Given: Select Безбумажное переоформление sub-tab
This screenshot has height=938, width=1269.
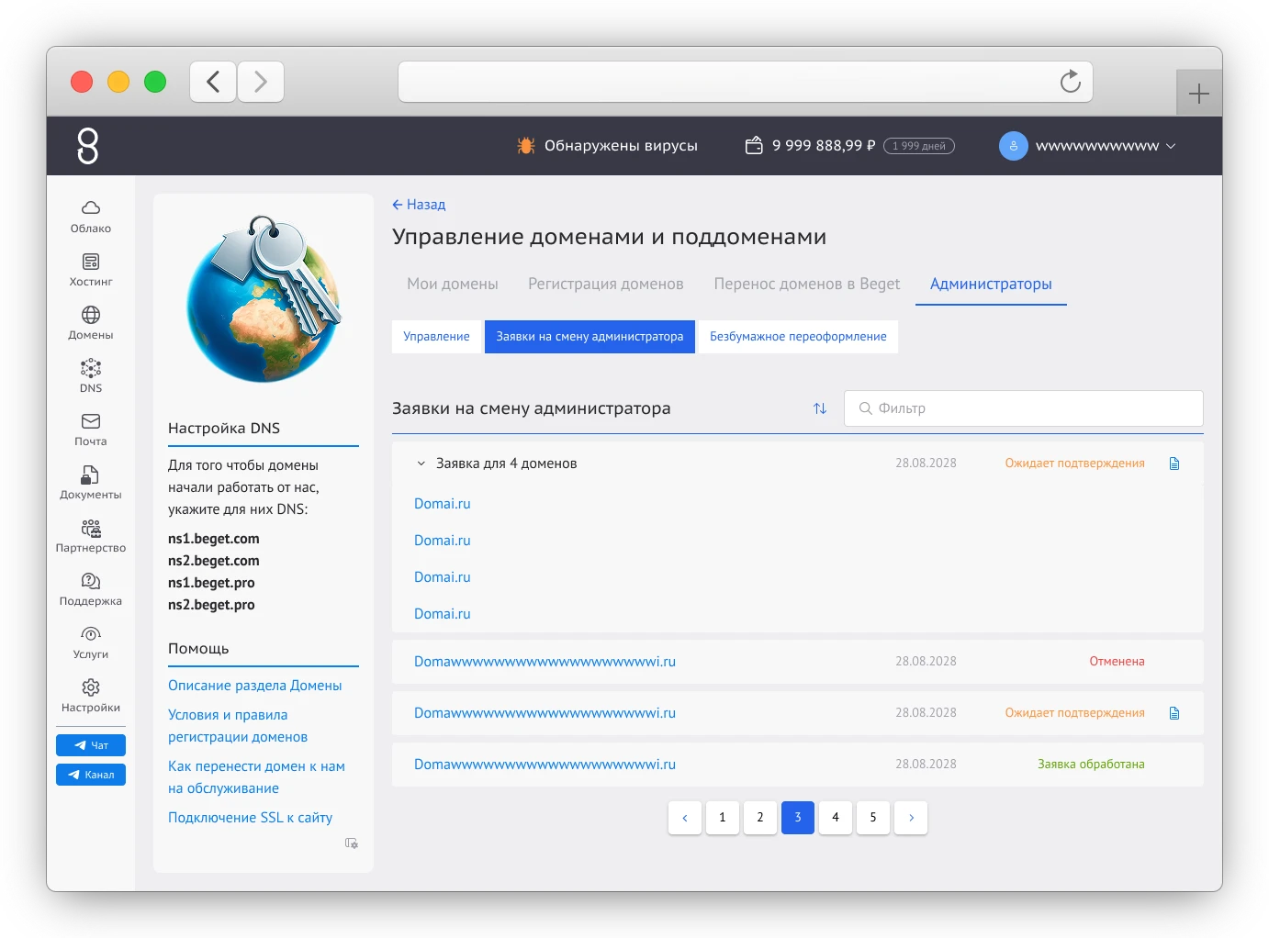Looking at the screenshot, I should [798, 337].
